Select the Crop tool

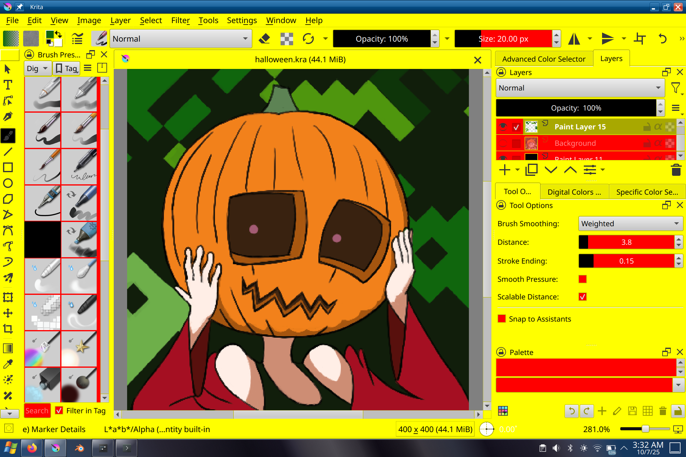pos(8,329)
